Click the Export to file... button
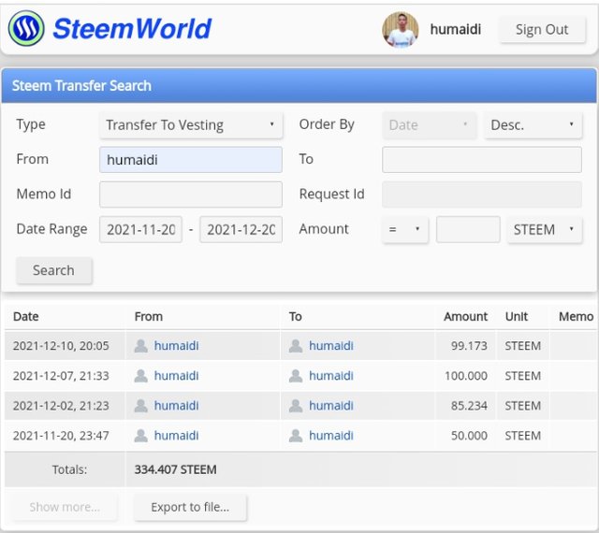This screenshot has height=533, width=599. coord(190,507)
